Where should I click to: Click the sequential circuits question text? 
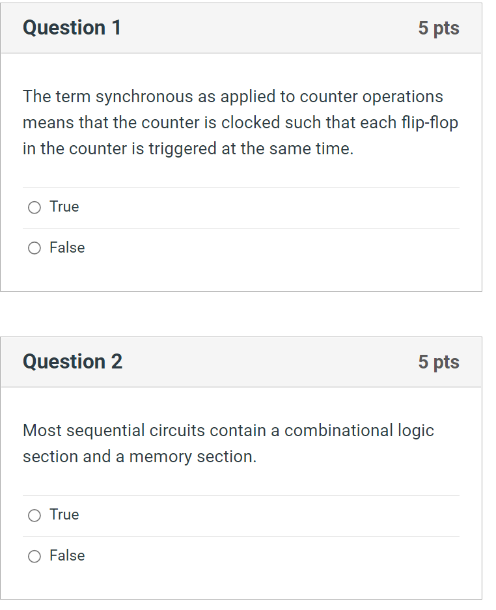228,443
